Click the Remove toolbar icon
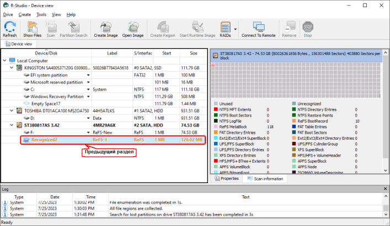Viewport: 390px width, 226px height. click(x=289, y=27)
